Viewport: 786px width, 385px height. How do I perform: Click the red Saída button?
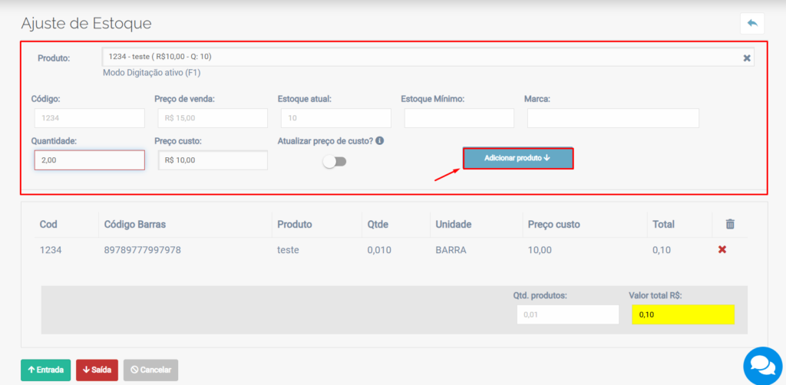97,370
